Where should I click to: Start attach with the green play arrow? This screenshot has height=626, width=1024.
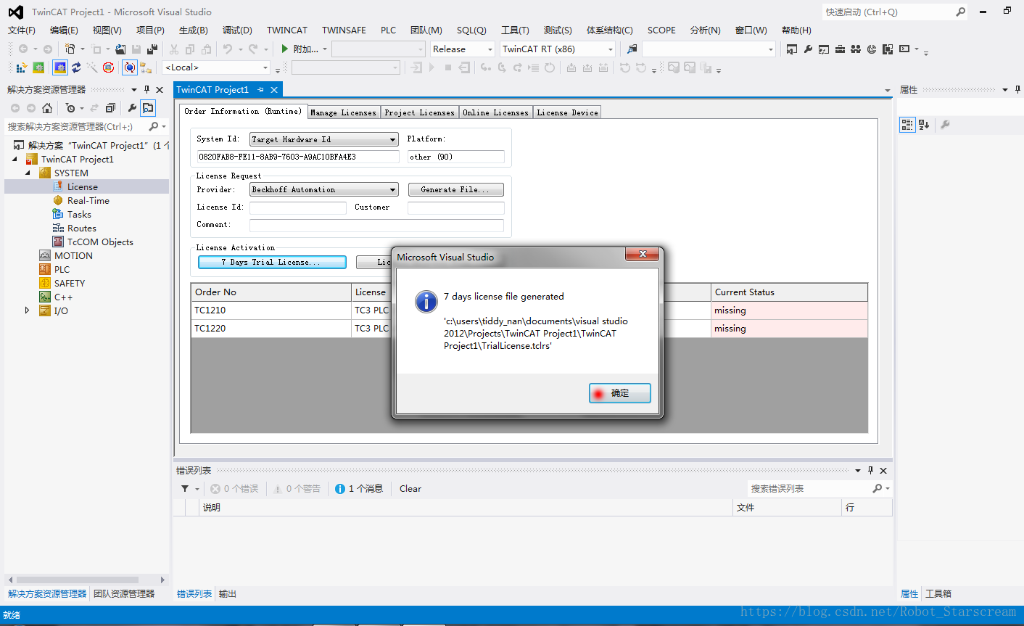[285, 49]
